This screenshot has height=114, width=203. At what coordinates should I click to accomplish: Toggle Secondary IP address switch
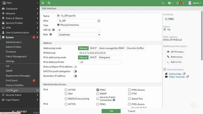[x=75, y=76]
